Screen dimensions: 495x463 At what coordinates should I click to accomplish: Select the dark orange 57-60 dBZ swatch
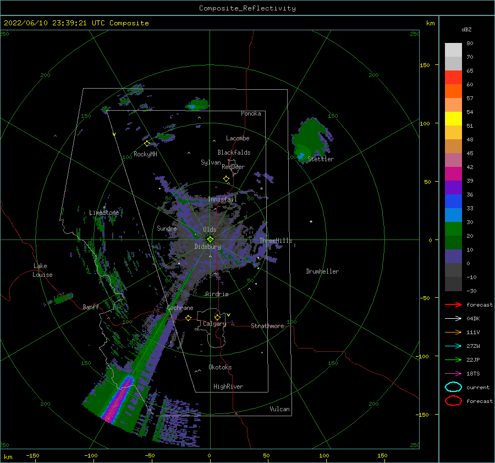(453, 91)
